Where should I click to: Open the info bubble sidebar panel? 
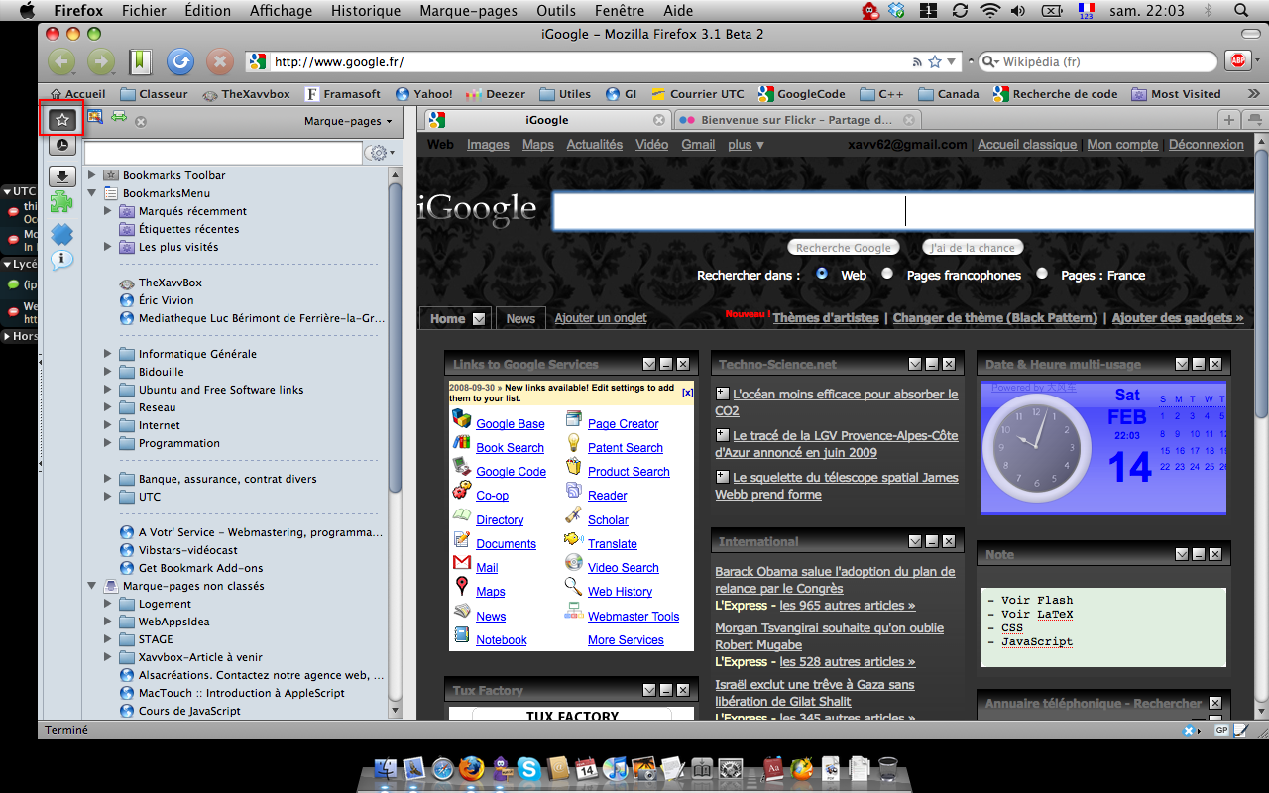(x=62, y=260)
